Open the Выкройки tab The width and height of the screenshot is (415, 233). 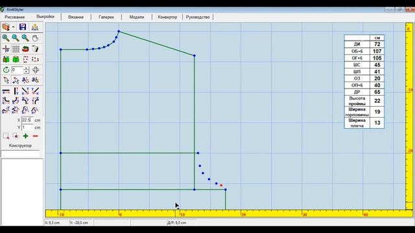(45, 16)
